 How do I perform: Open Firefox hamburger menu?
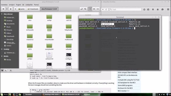tap(168, 10)
